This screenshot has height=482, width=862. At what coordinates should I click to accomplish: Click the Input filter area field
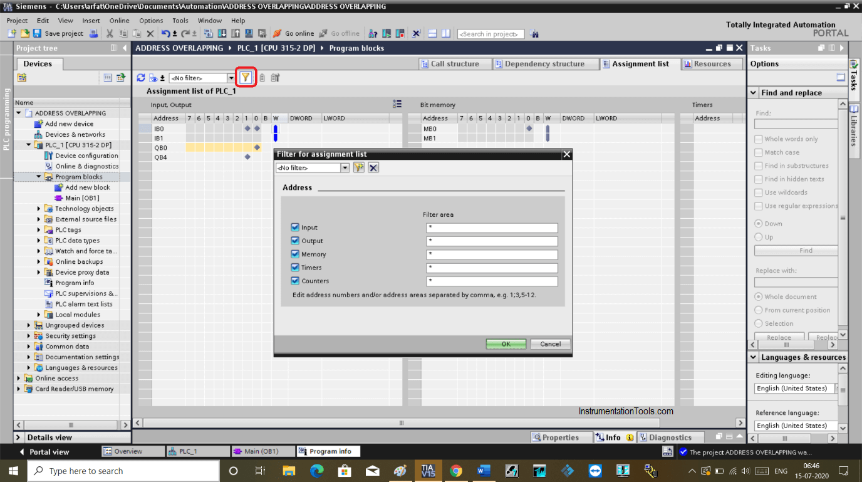click(x=492, y=228)
